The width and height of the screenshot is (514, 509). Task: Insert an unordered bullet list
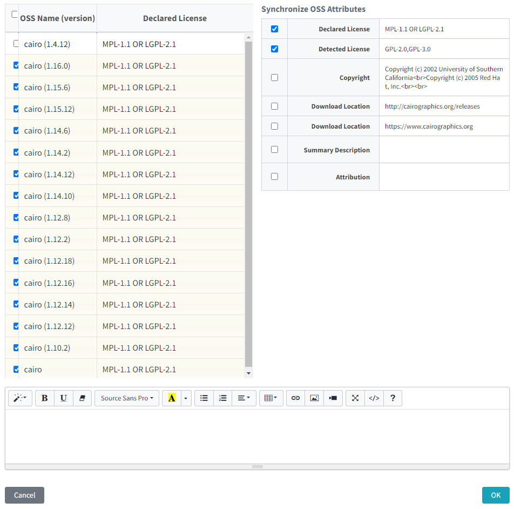pos(204,398)
